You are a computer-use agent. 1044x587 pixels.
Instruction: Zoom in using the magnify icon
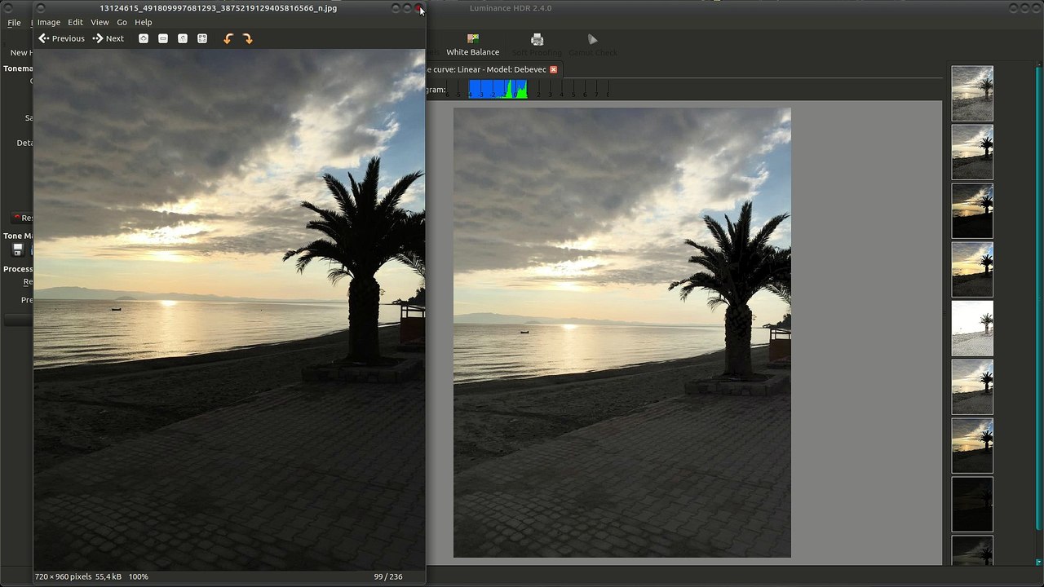[x=144, y=38]
